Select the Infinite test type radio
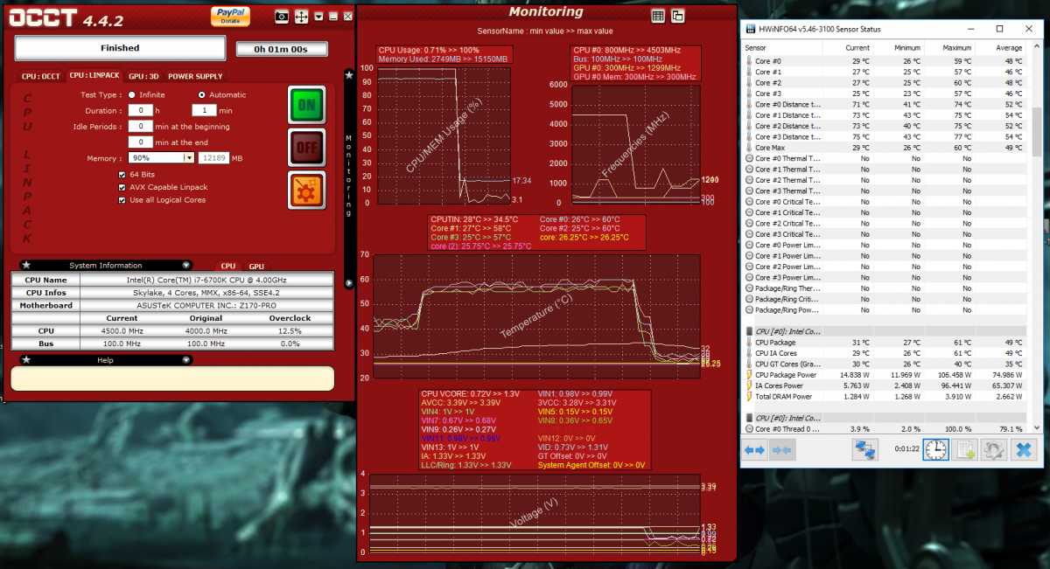 click(131, 94)
